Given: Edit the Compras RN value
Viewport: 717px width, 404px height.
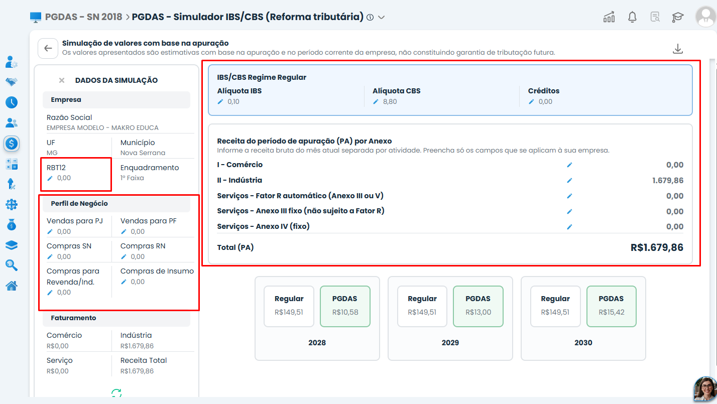Looking at the screenshot, I should (x=124, y=256).
